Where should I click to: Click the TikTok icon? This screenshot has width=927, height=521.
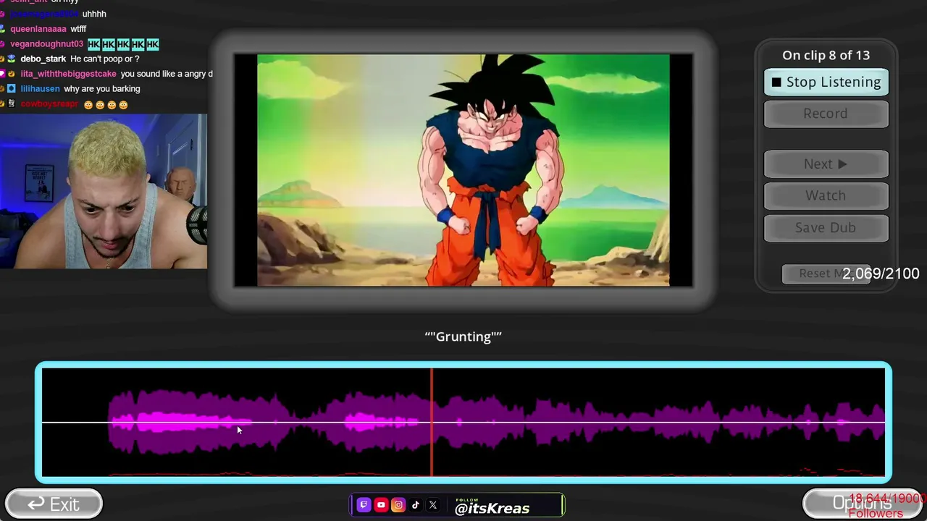[416, 505]
